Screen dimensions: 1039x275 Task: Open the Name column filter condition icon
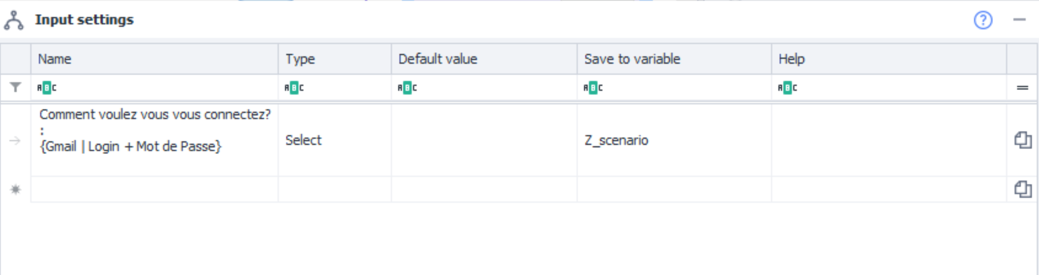(x=47, y=88)
